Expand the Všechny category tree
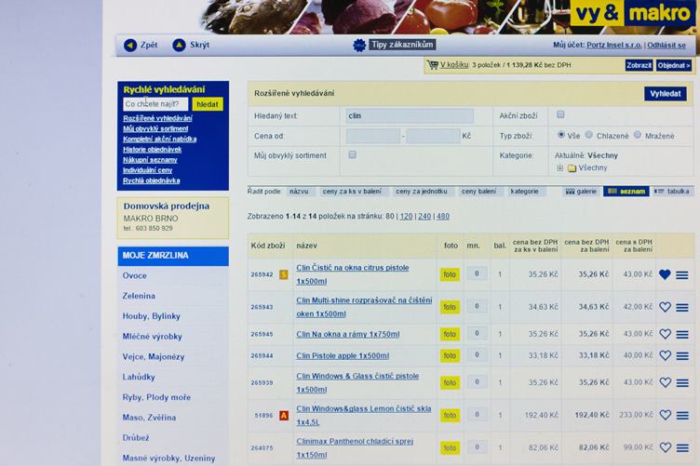 click(x=559, y=168)
